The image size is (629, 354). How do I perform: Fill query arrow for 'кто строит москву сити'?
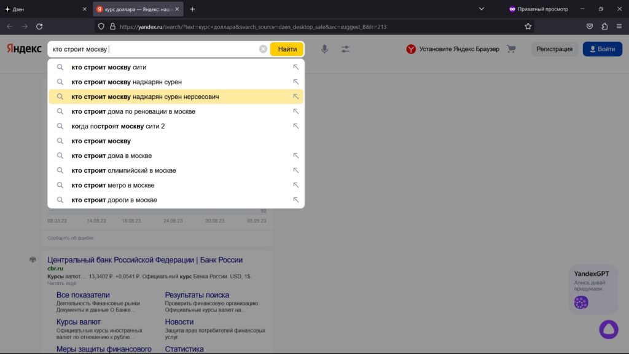[x=295, y=67]
